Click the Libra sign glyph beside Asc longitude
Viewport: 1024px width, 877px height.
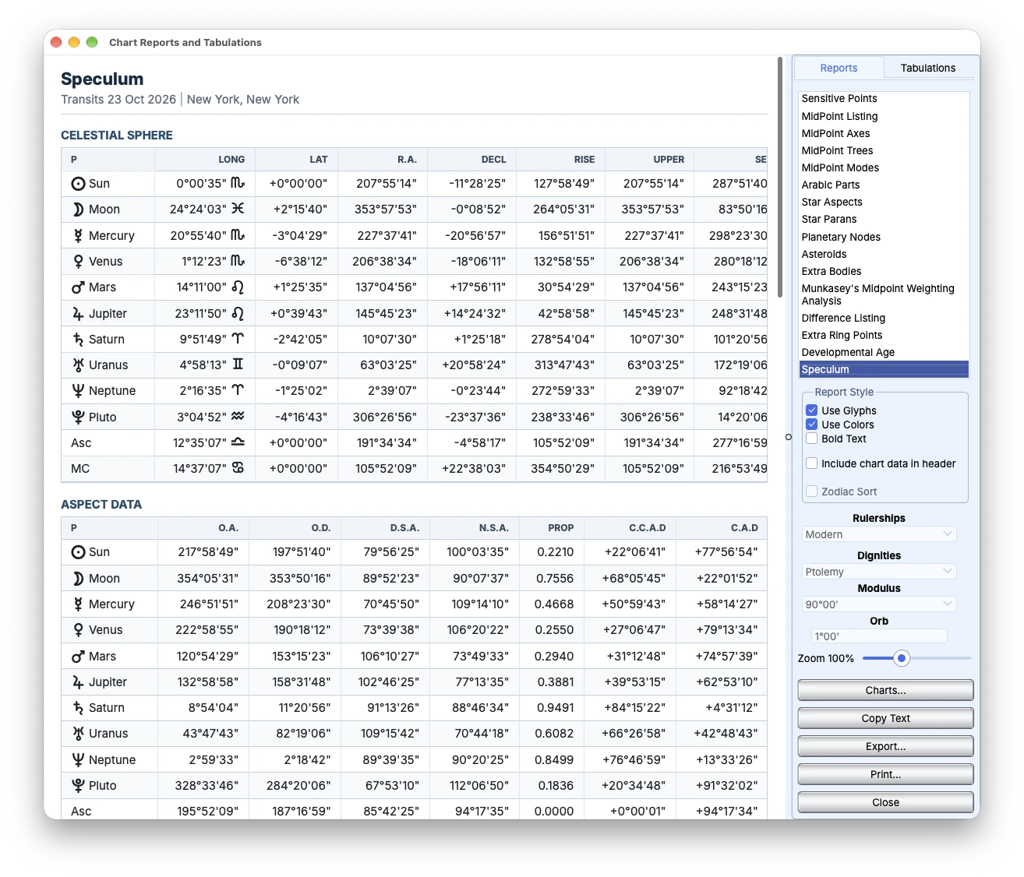click(238, 442)
